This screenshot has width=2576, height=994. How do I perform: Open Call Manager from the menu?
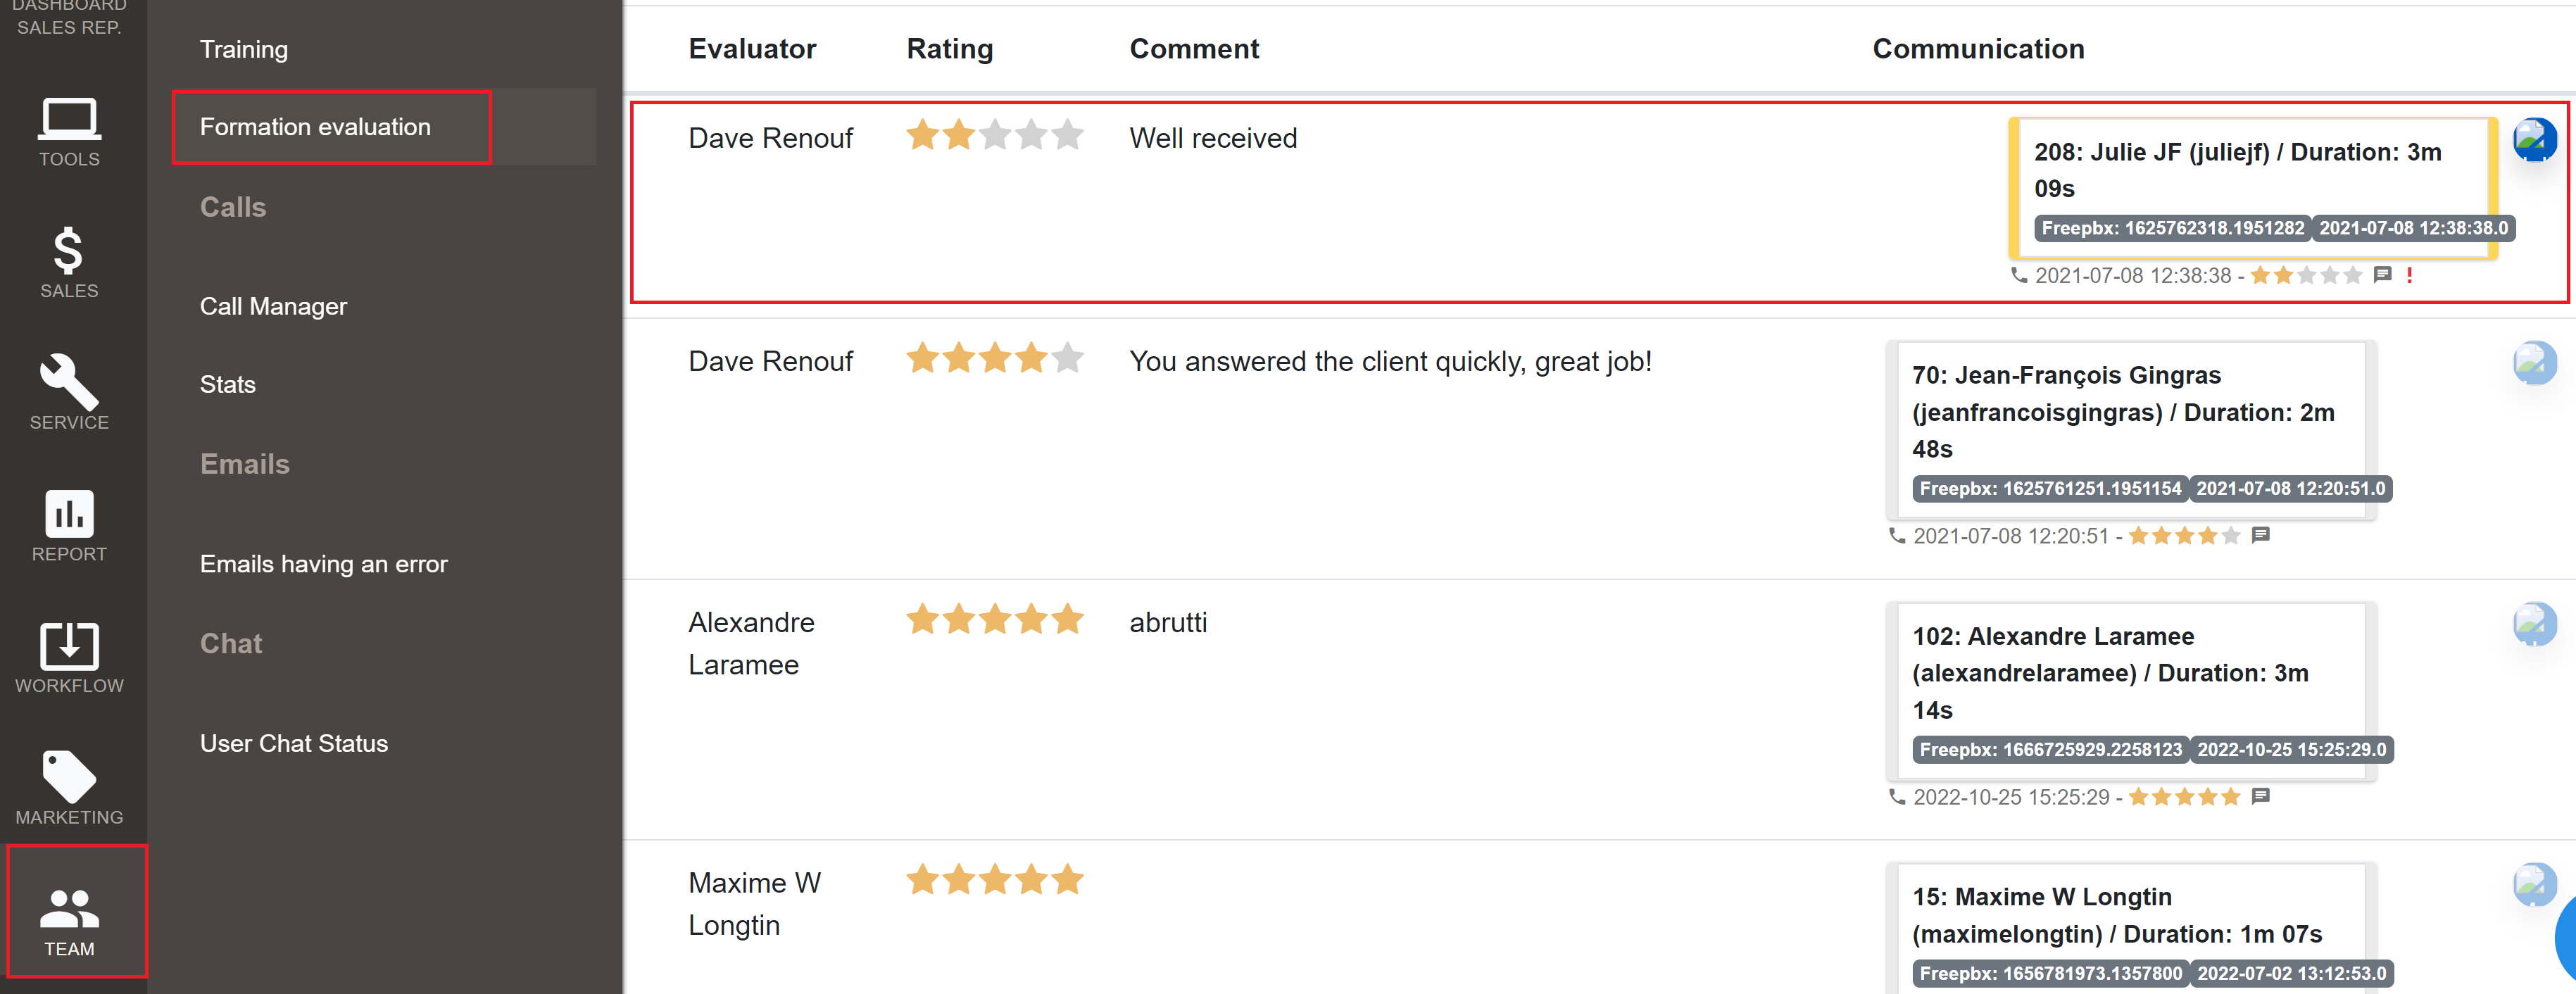pyautogui.click(x=273, y=306)
